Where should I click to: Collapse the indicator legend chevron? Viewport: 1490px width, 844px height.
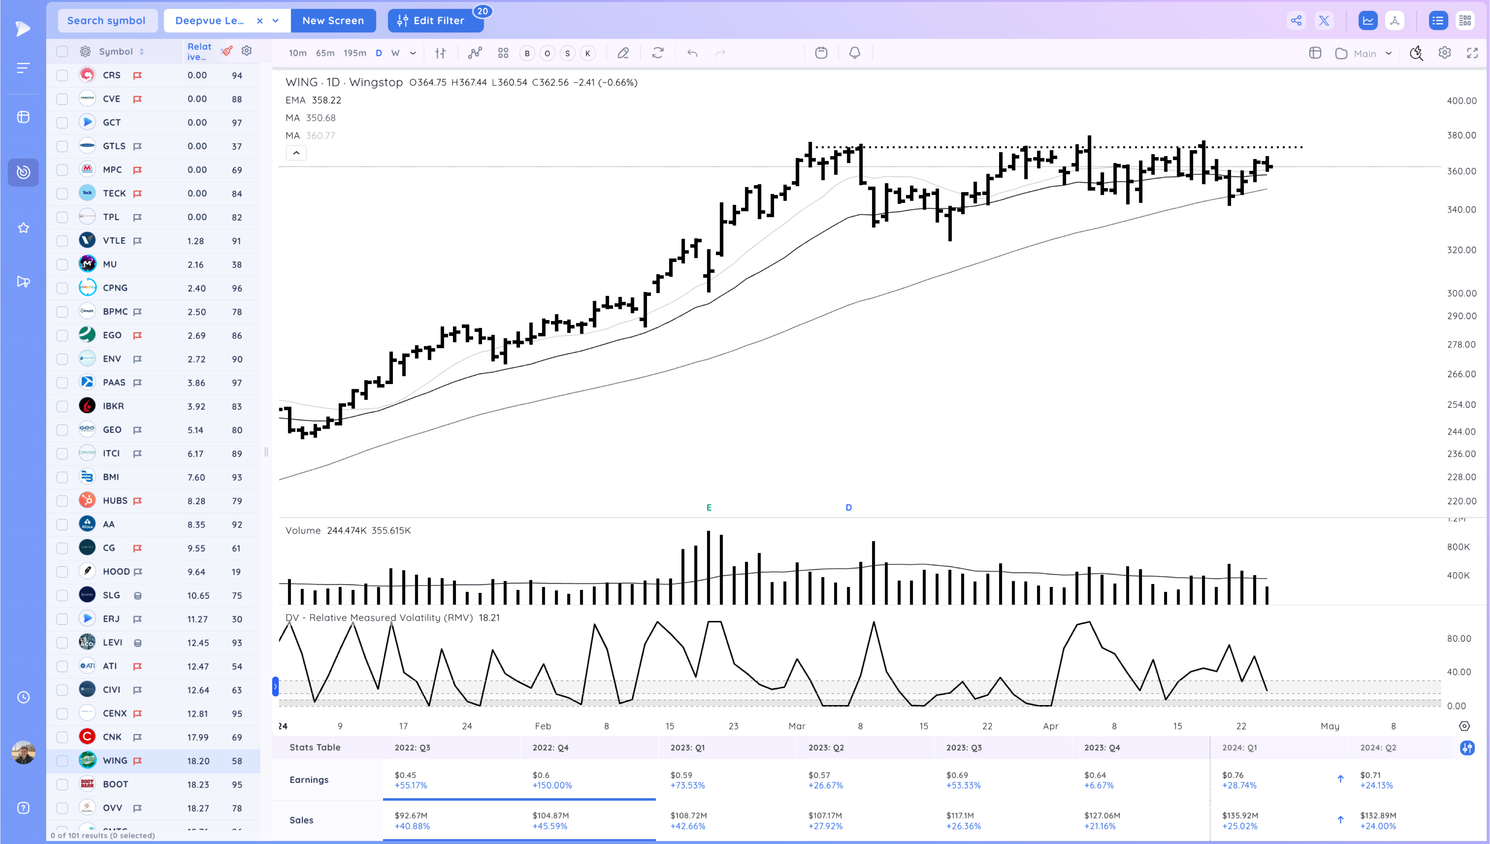[x=296, y=153]
